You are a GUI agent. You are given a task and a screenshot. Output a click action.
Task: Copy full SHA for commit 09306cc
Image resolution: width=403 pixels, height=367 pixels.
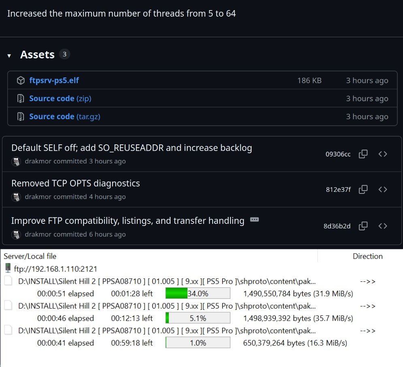[363, 154]
